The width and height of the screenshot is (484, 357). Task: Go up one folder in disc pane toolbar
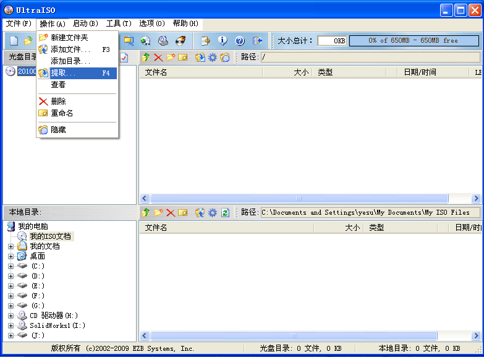(x=146, y=57)
